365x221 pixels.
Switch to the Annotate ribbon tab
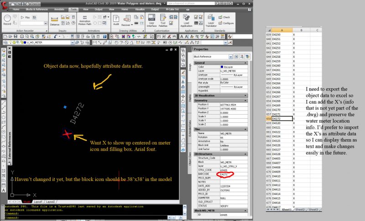click(59, 9)
